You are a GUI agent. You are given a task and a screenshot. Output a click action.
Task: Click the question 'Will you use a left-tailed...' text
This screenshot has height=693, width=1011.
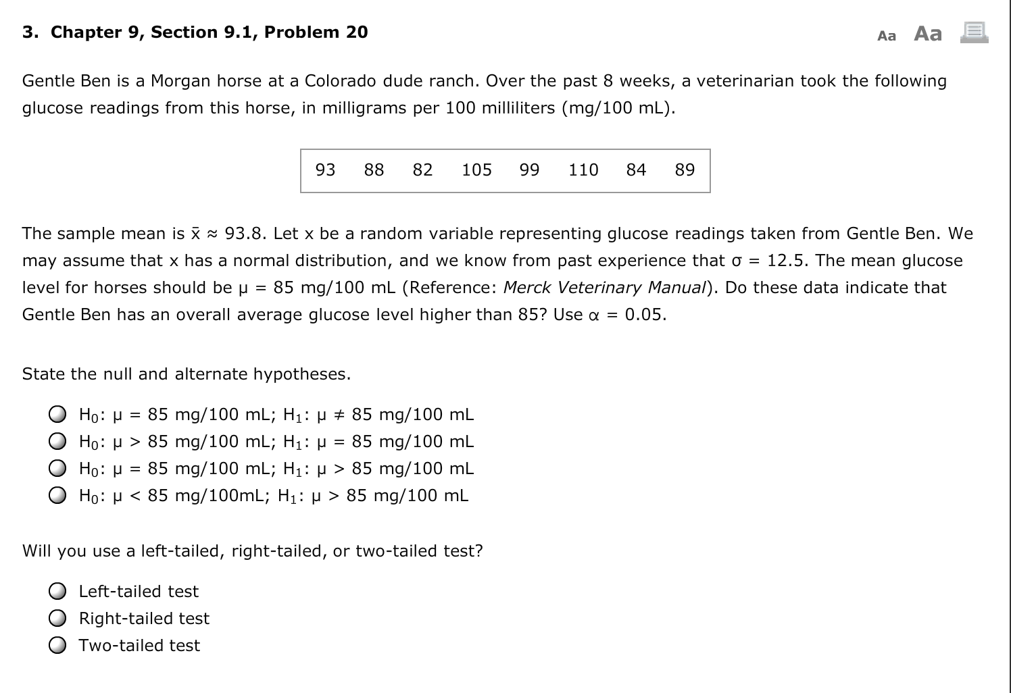pyautogui.click(x=252, y=550)
